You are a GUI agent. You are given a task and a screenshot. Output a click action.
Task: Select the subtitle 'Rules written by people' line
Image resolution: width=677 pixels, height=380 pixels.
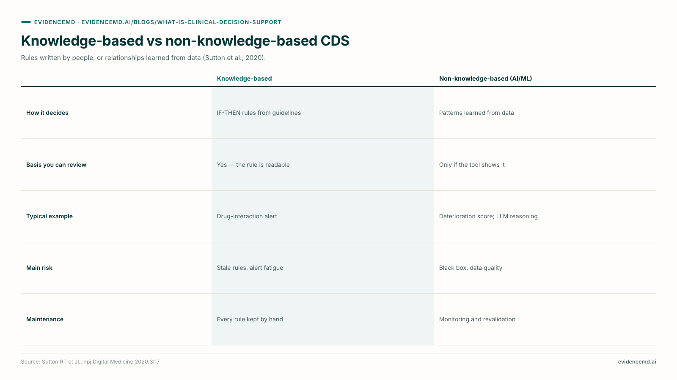click(x=143, y=58)
